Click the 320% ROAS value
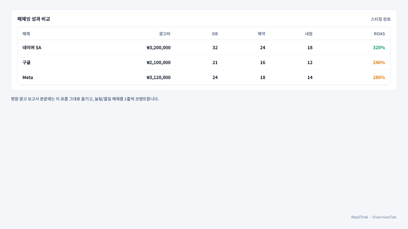 [379, 47]
